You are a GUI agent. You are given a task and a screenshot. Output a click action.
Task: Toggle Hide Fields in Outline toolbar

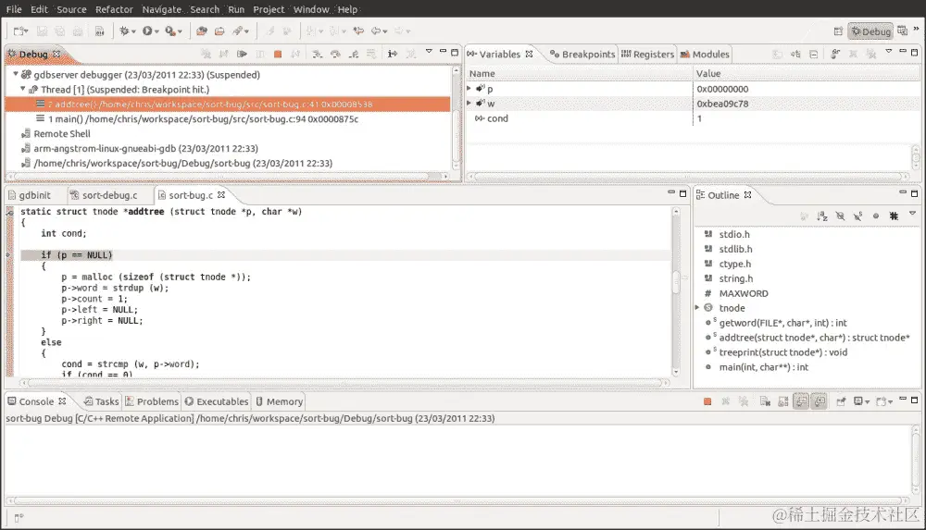840,216
